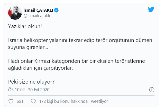This screenshot has height=112, width=165.
Task: Open "172 kişi bu konu hakkında Tweetliyor" link
Action: pos(74,101)
